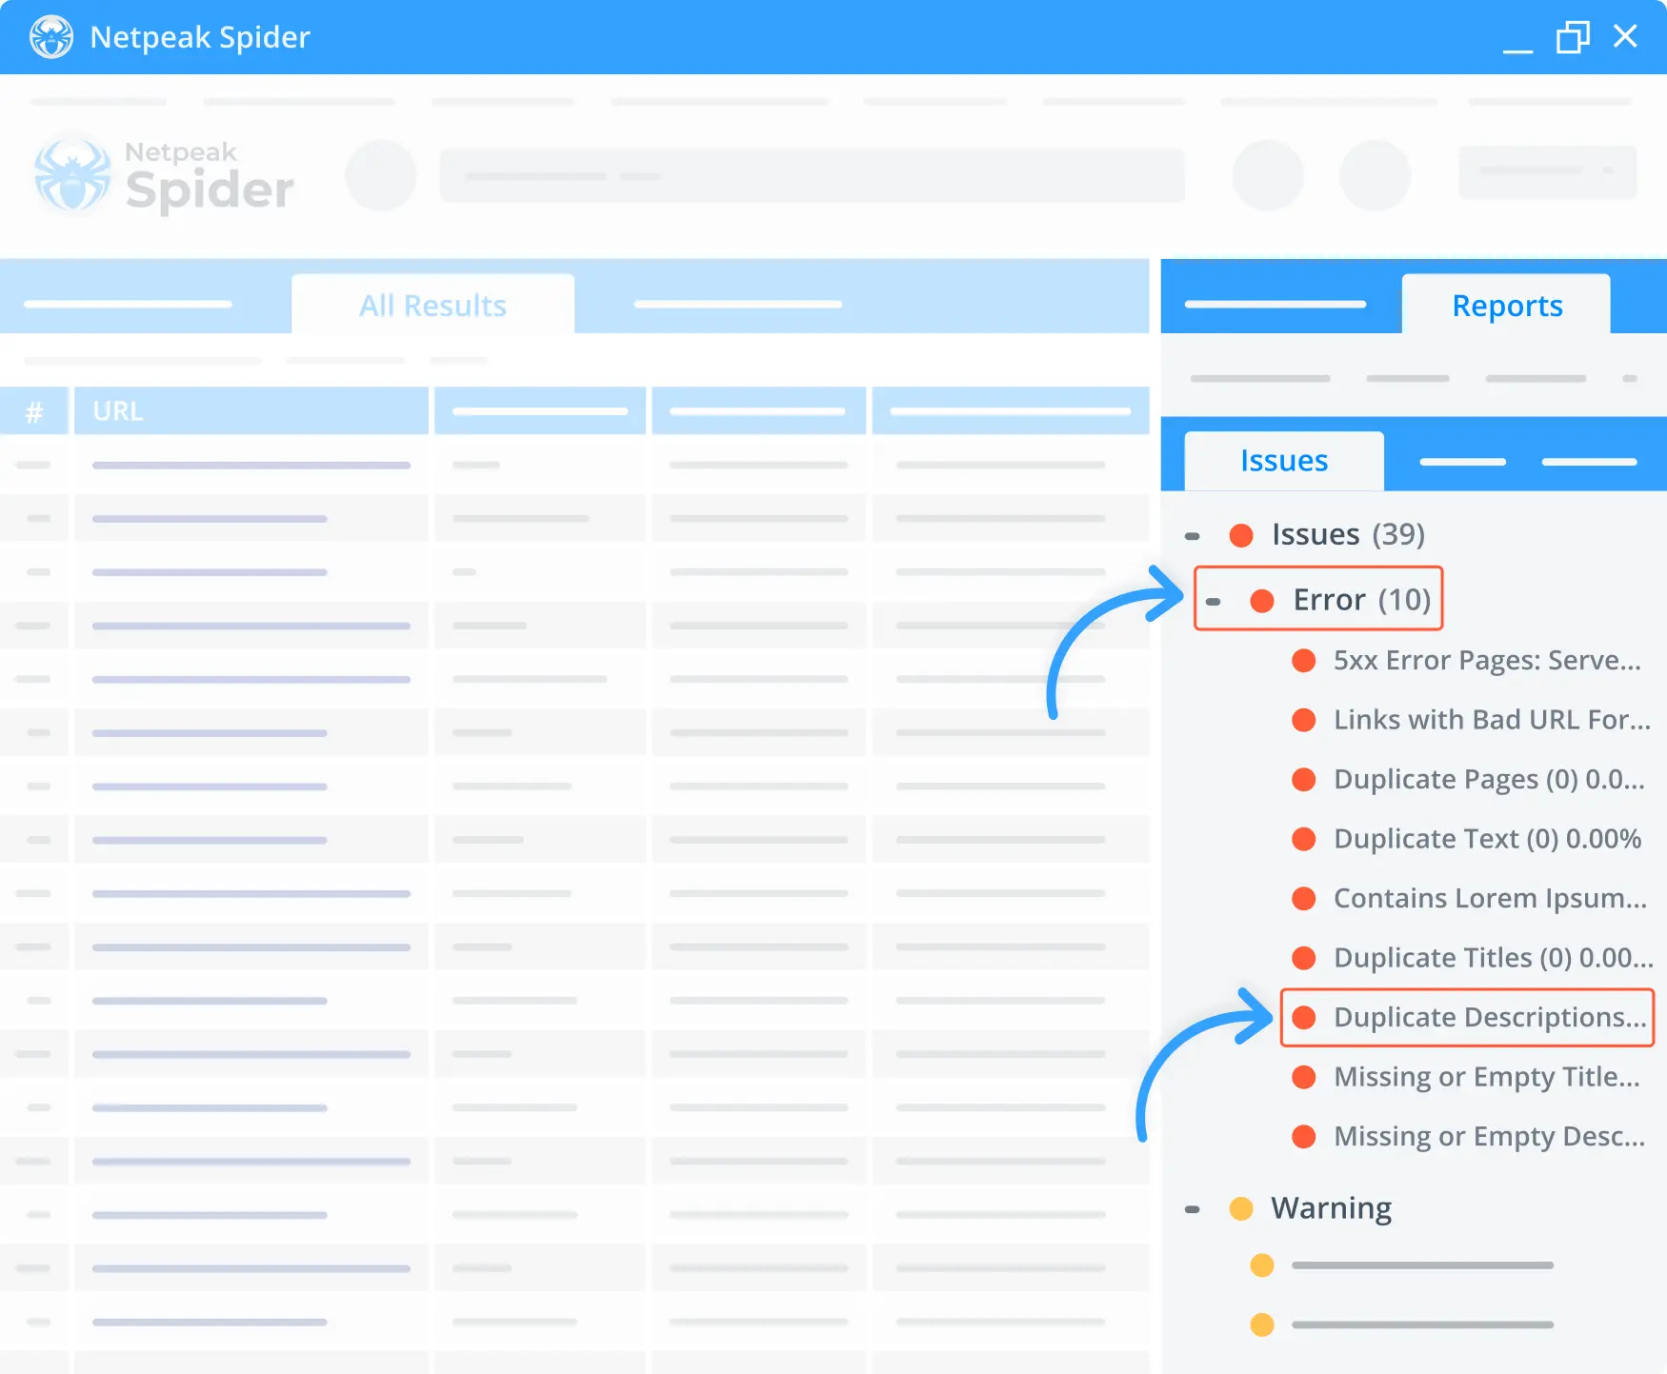Click the red dot beside Duplicate Descriptions
Screen dimensions: 1667x1374
pyautogui.click(x=1304, y=1017)
